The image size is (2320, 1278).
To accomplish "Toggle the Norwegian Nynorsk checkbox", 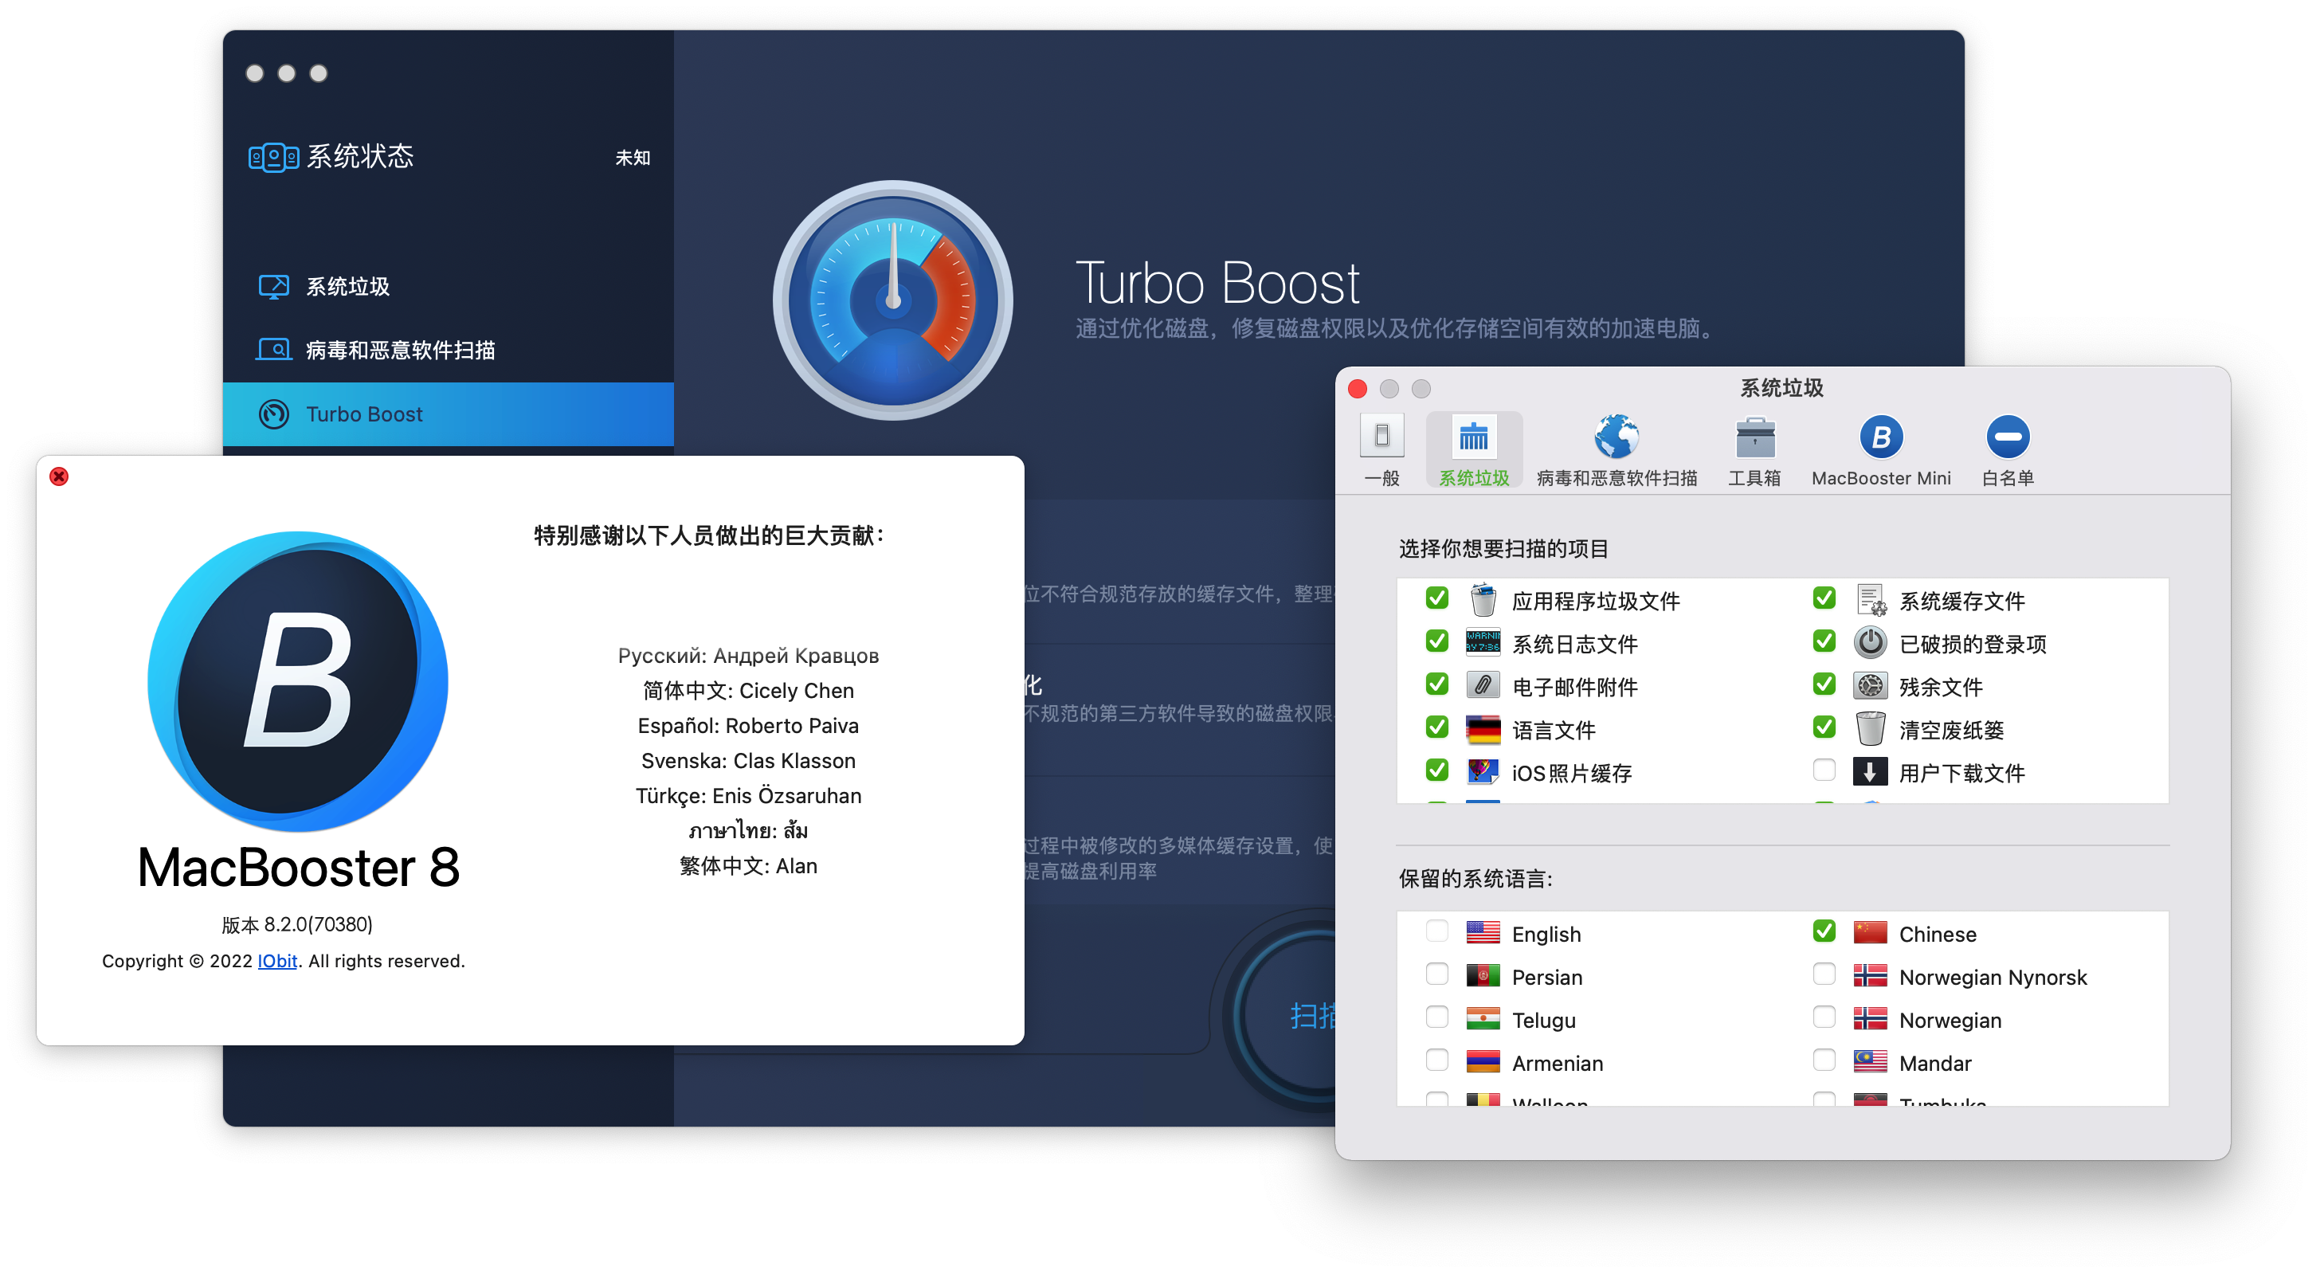I will tap(1824, 974).
